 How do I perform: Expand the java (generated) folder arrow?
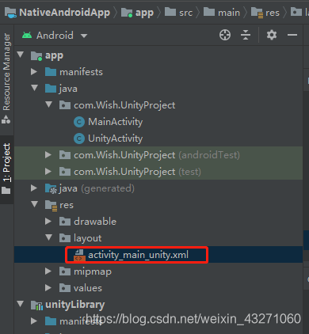[x=34, y=188]
